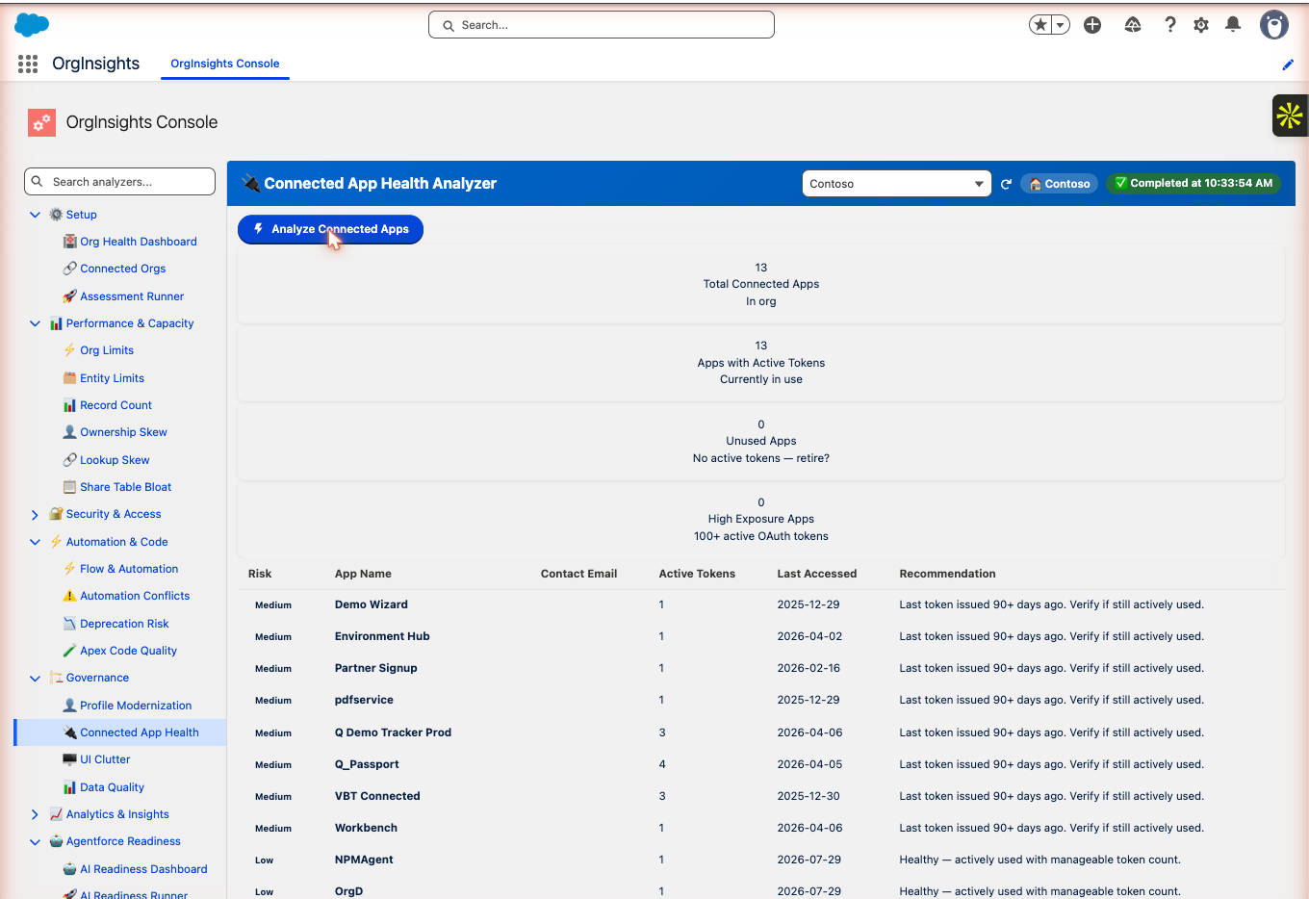Select the OrgInsights Console tab
This screenshot has height=899, width=1309.
click(225, 64)
